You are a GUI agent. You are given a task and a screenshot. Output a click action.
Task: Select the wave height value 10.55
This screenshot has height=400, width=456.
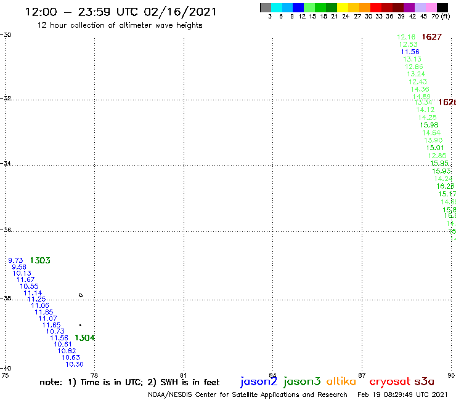tap(29, 286)
